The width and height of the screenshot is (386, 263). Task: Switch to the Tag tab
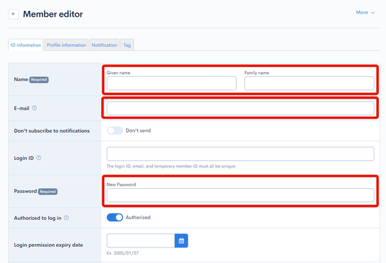coord(127,45)
